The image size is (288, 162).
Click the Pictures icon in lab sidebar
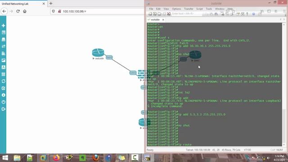point(3,60)
